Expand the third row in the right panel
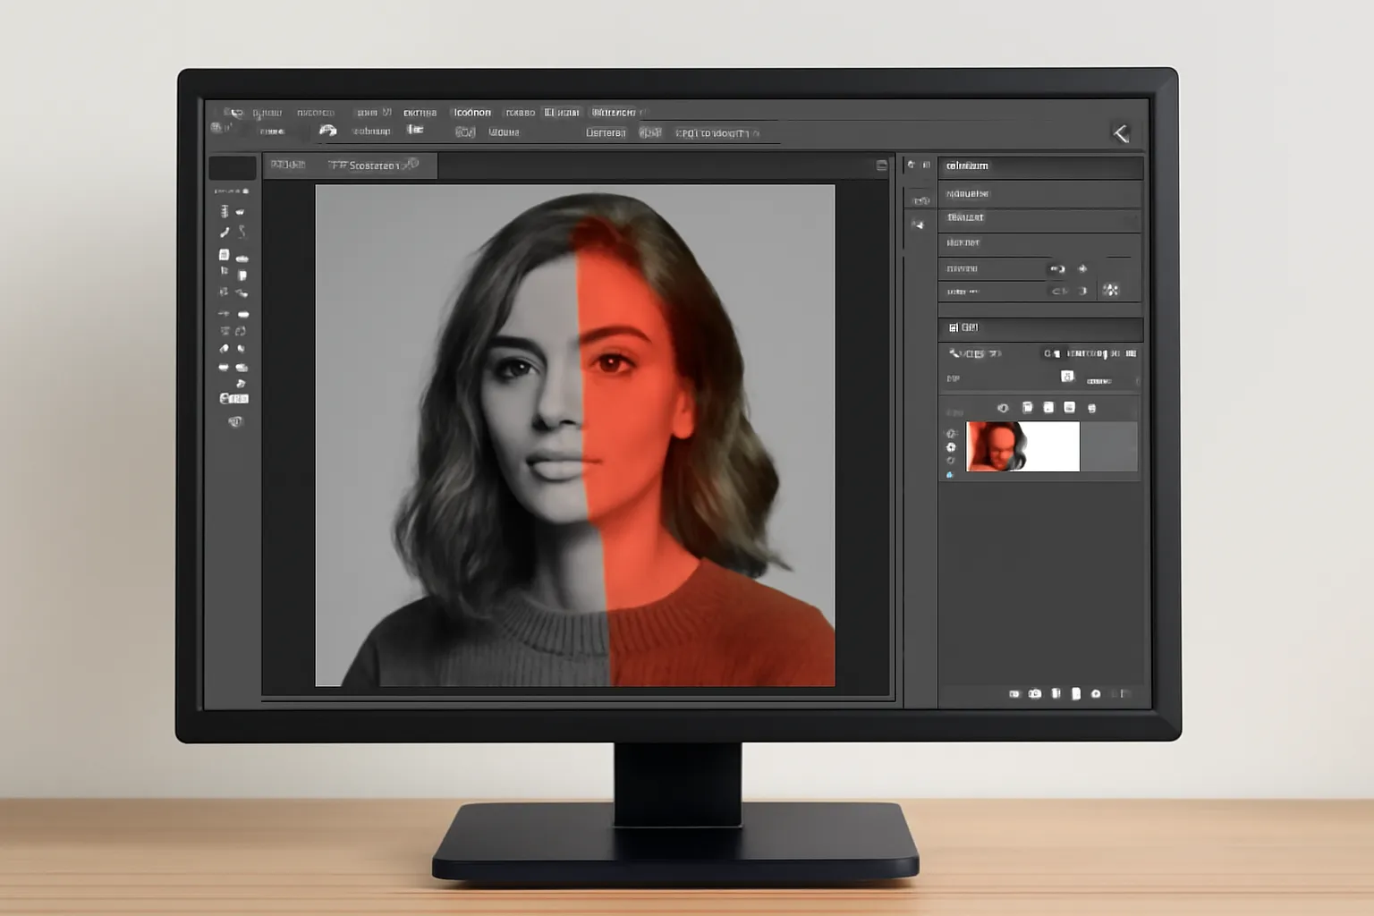This screenshot has height=916, width=1374. (x=1039, y=217)
